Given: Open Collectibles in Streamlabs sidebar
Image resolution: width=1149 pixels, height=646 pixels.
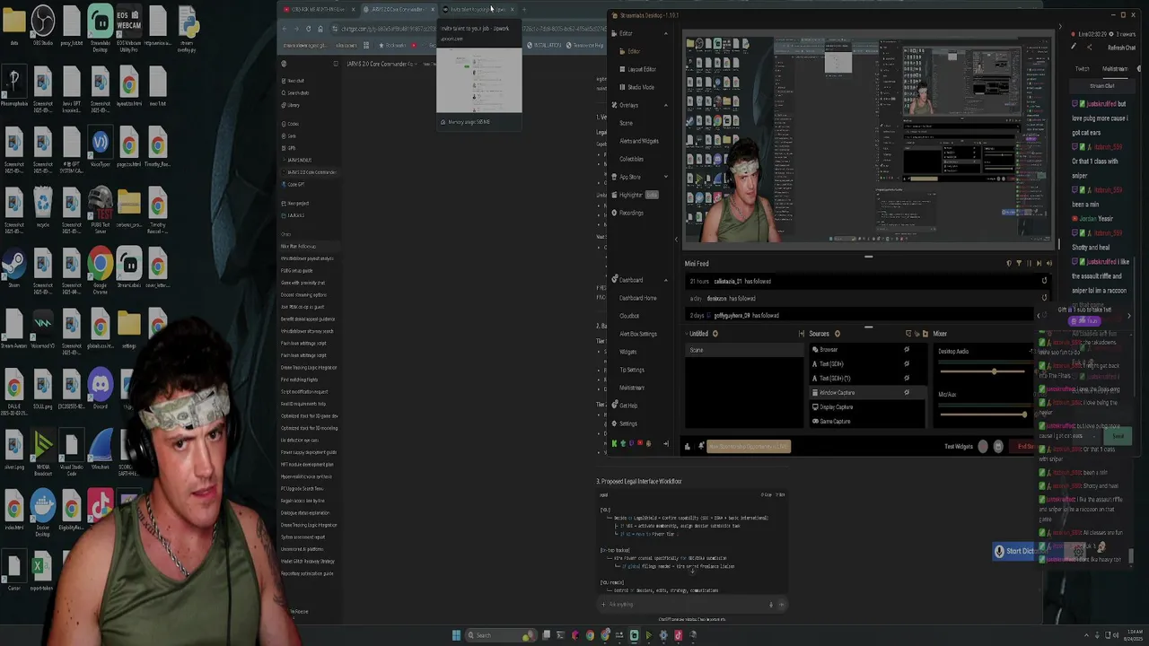Looking at the screenshot, I should pyautogui.click(x=631, y=159).
